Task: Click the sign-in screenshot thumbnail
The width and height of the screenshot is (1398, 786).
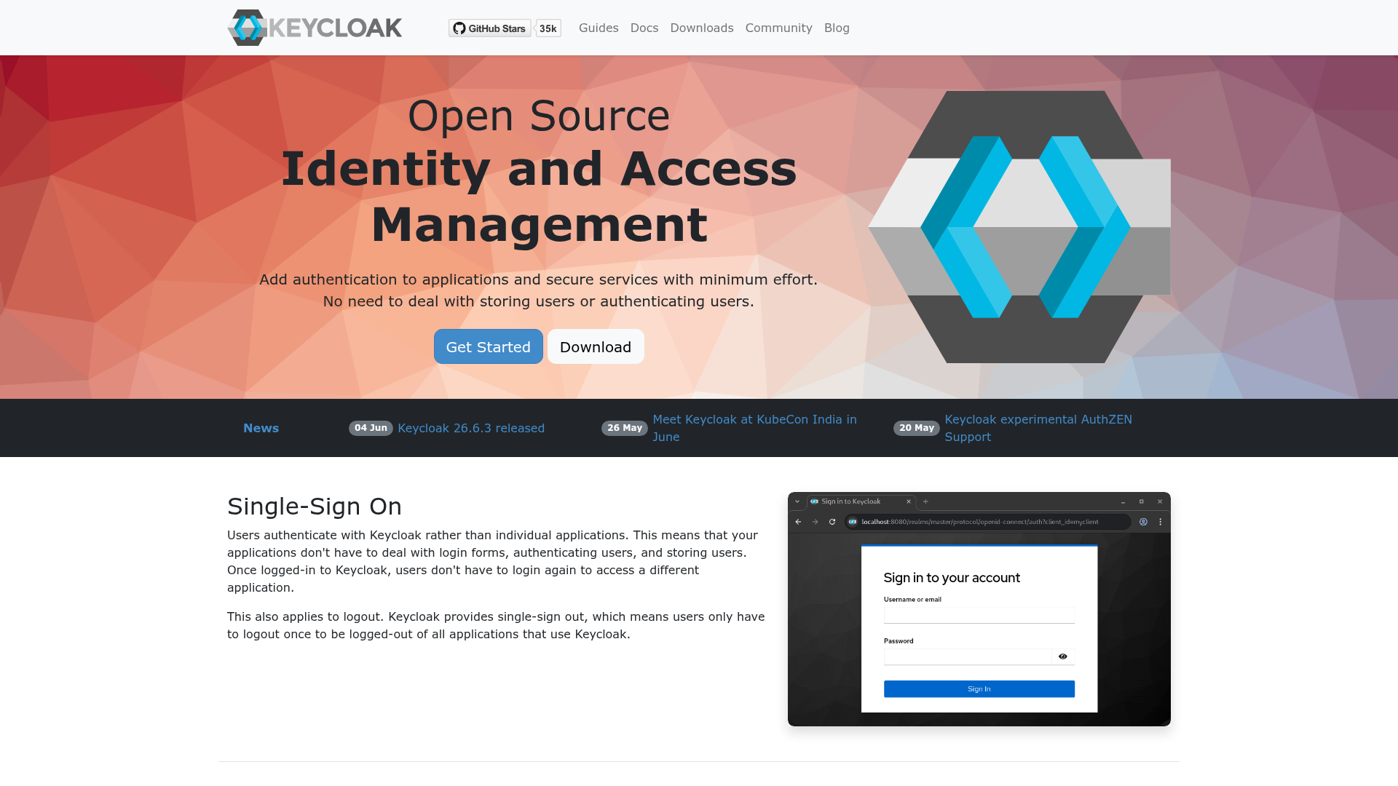Action: [979, 609]
